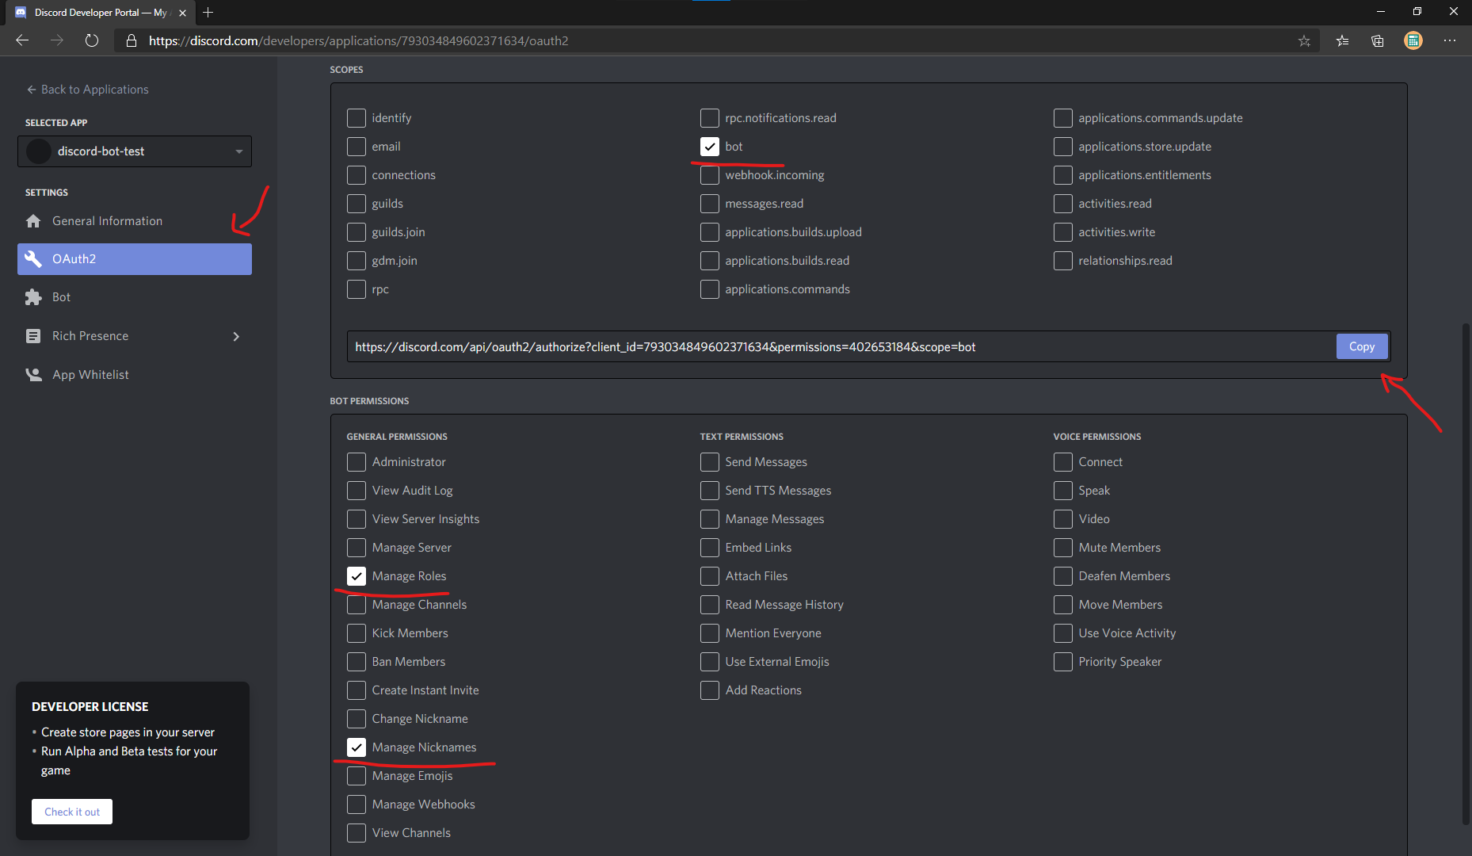Viewport: 1472px width, 856px height.
Task: Check the View Audit Log permission
Action: pos(357,491)
